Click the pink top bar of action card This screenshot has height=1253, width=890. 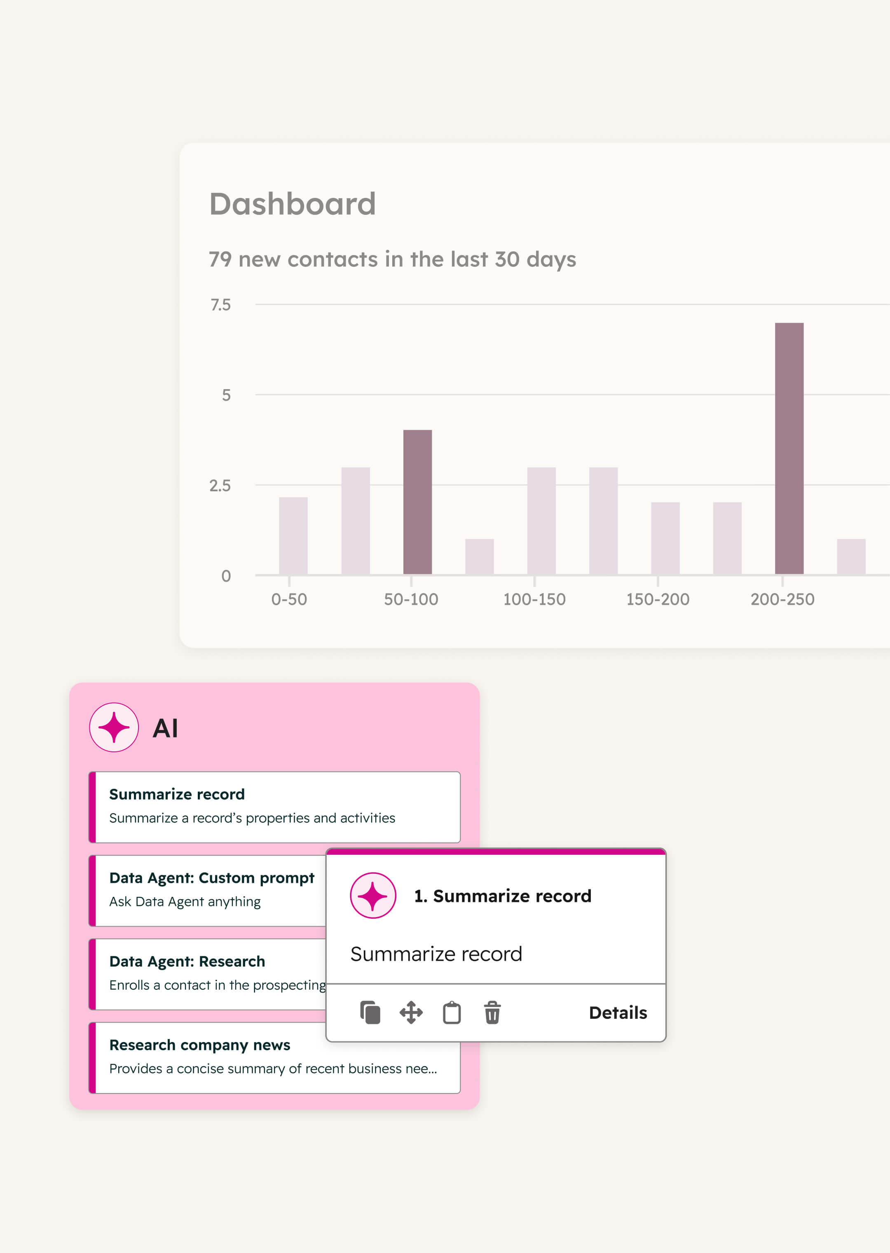click(495, 852)
